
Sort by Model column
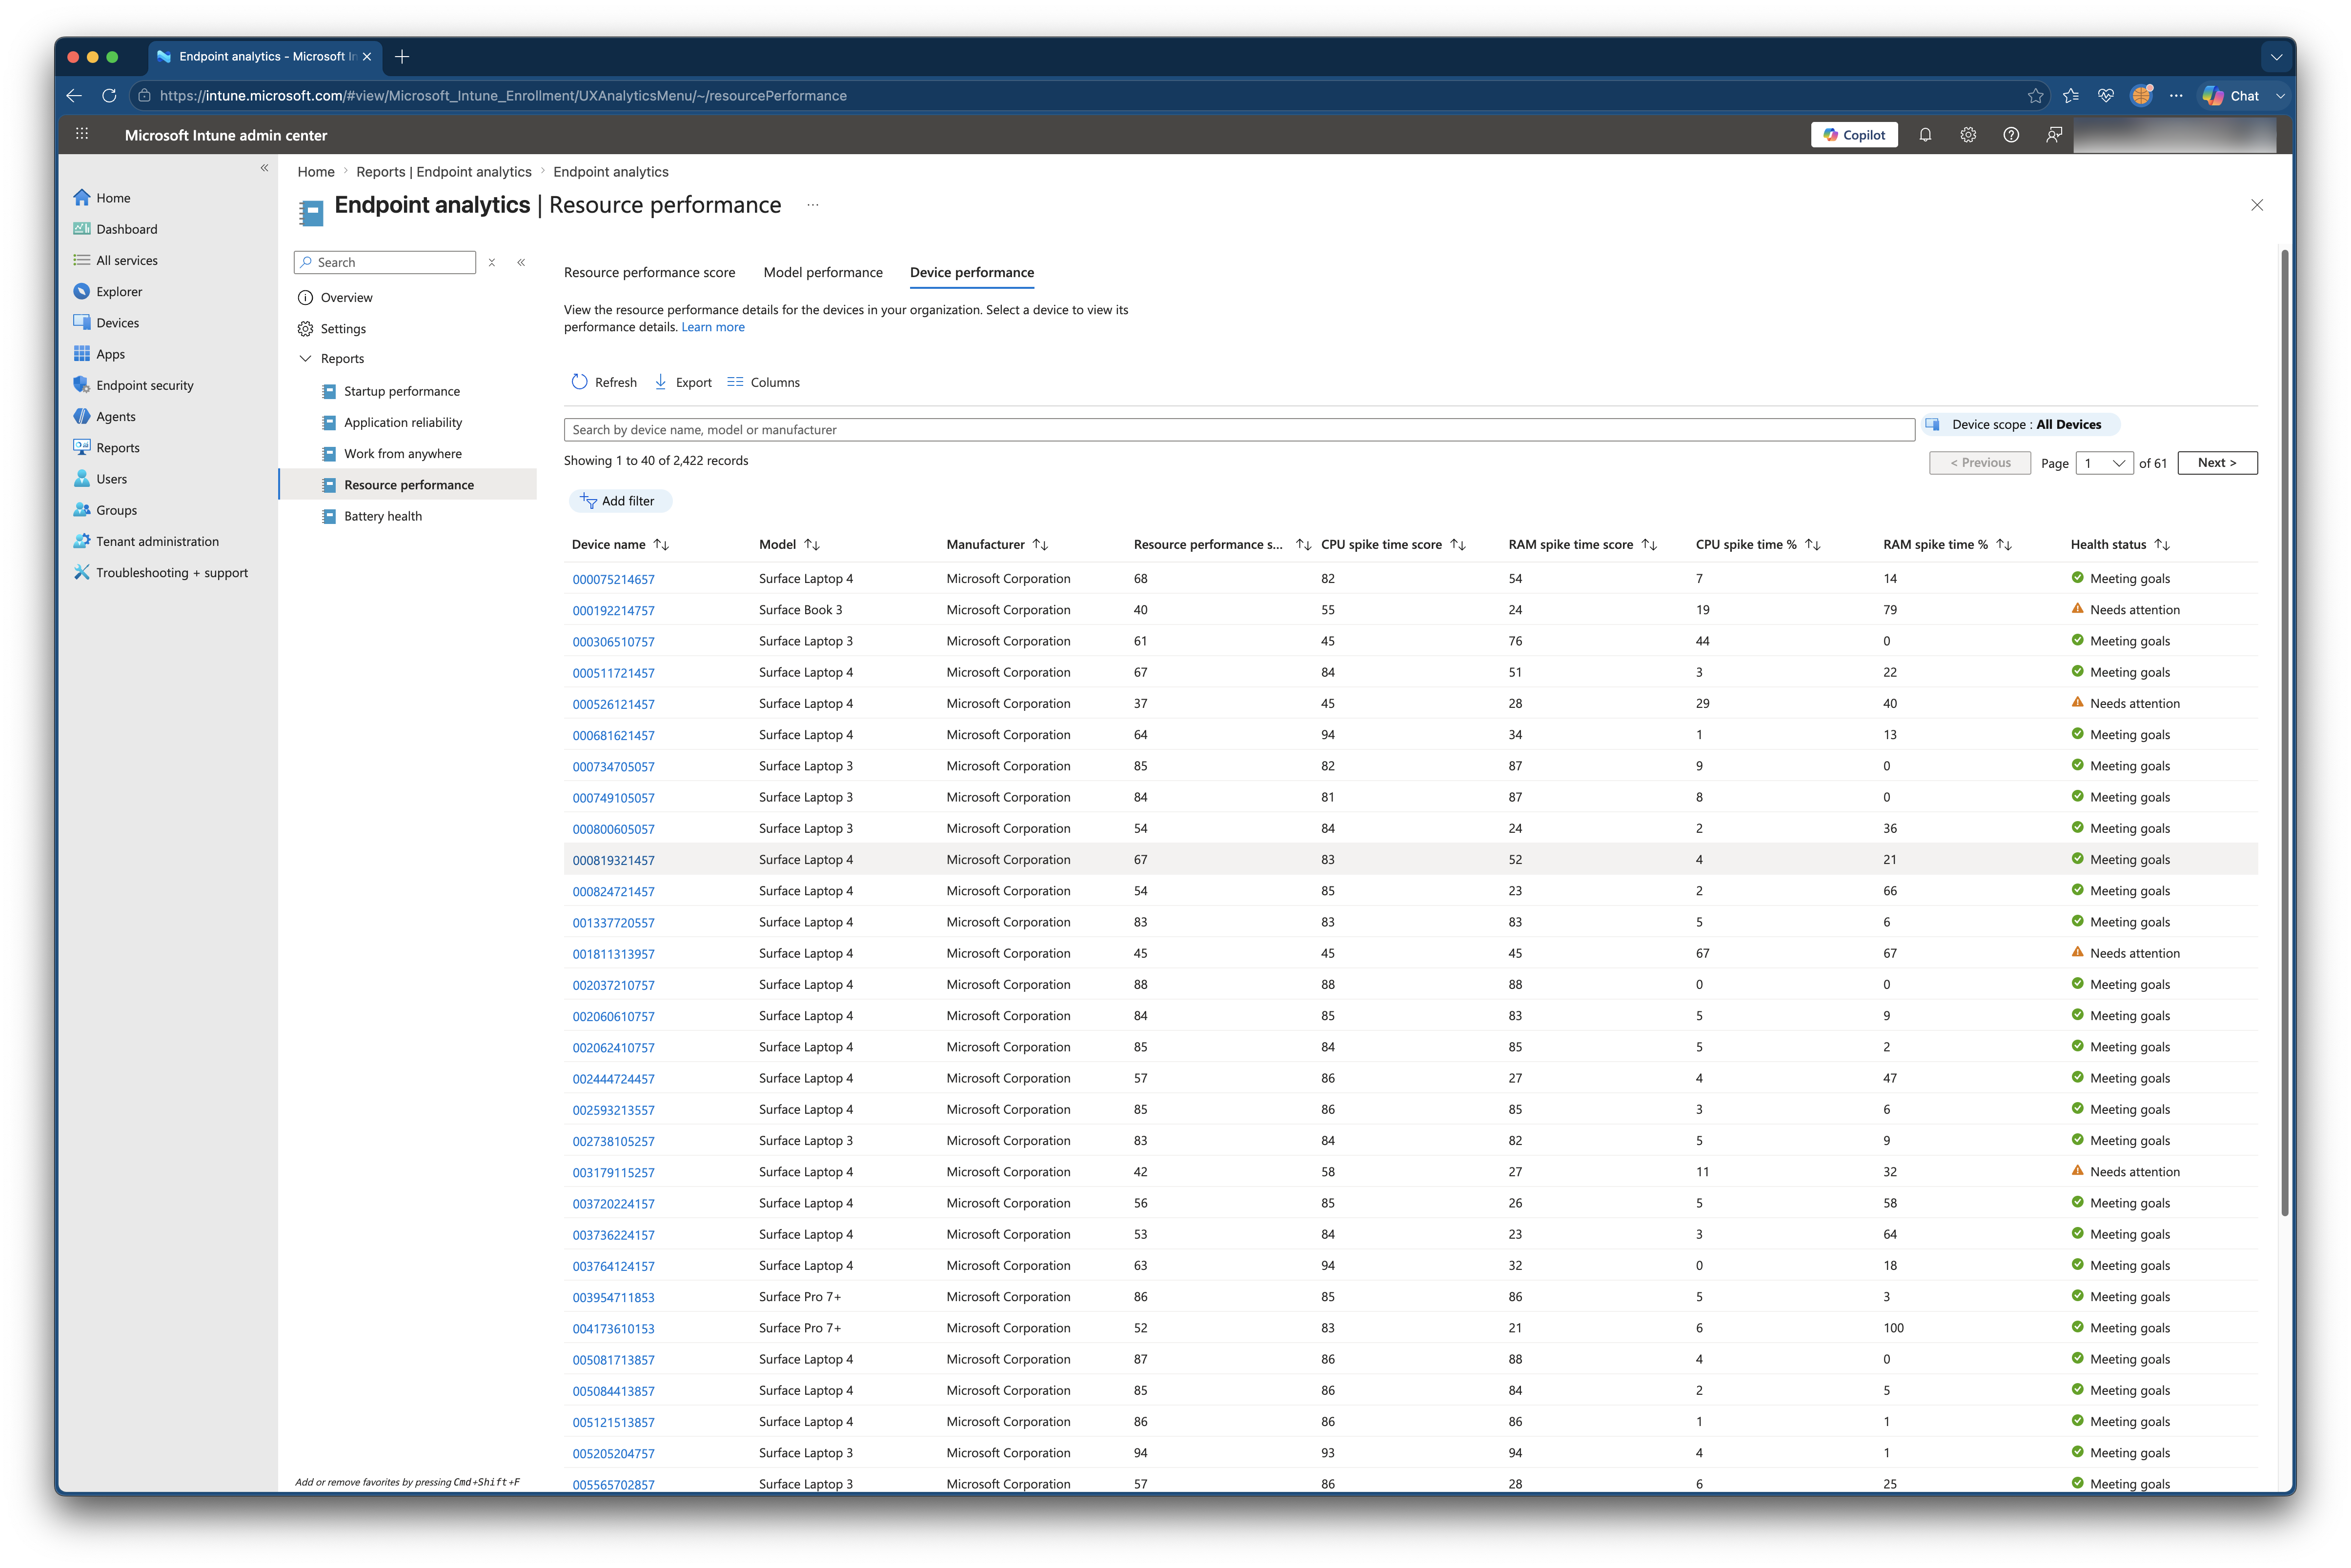point(789,544)
